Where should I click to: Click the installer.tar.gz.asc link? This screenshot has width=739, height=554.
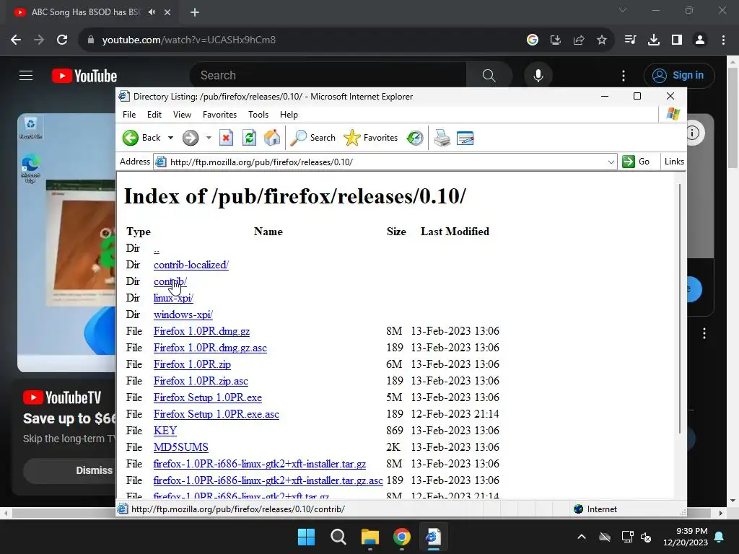268,480
